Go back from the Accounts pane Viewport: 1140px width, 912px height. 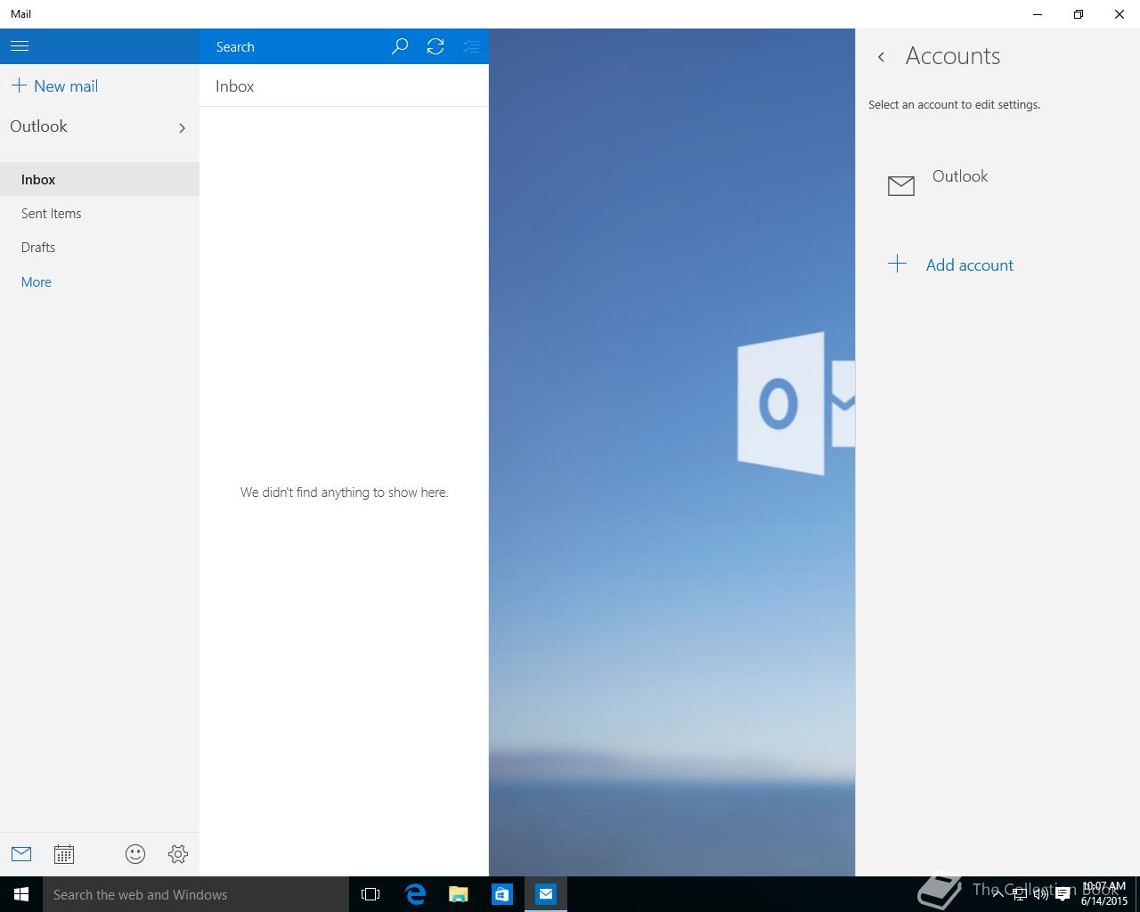(881, 57)
